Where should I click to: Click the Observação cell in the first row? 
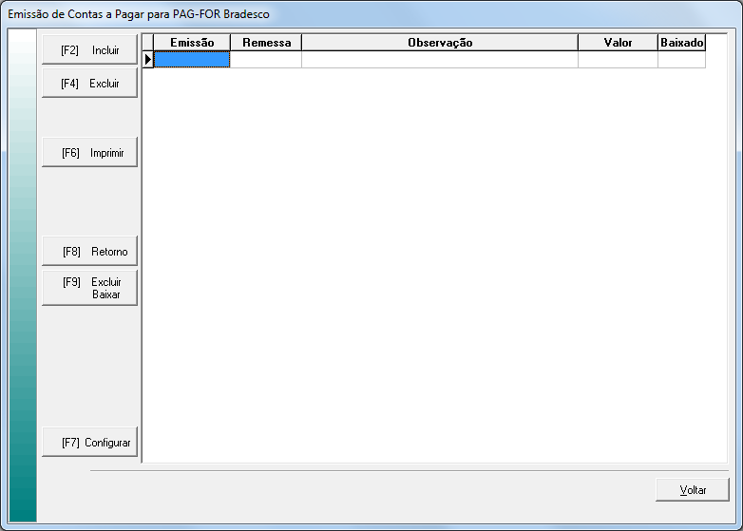coord(439,60)
